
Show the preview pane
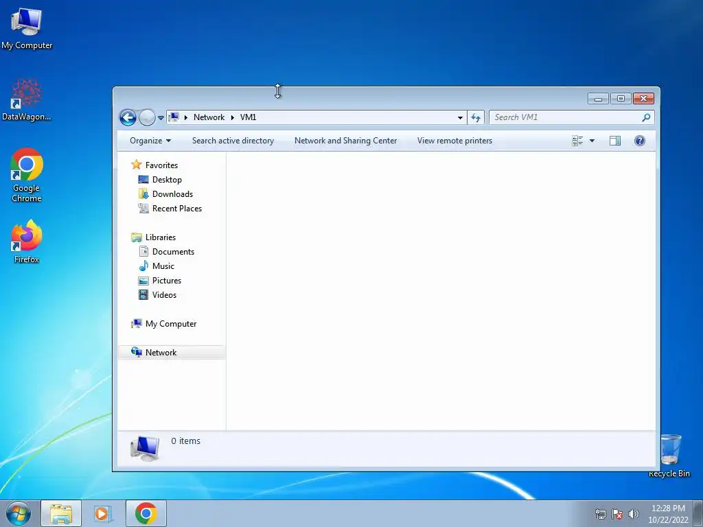[614, 141]
